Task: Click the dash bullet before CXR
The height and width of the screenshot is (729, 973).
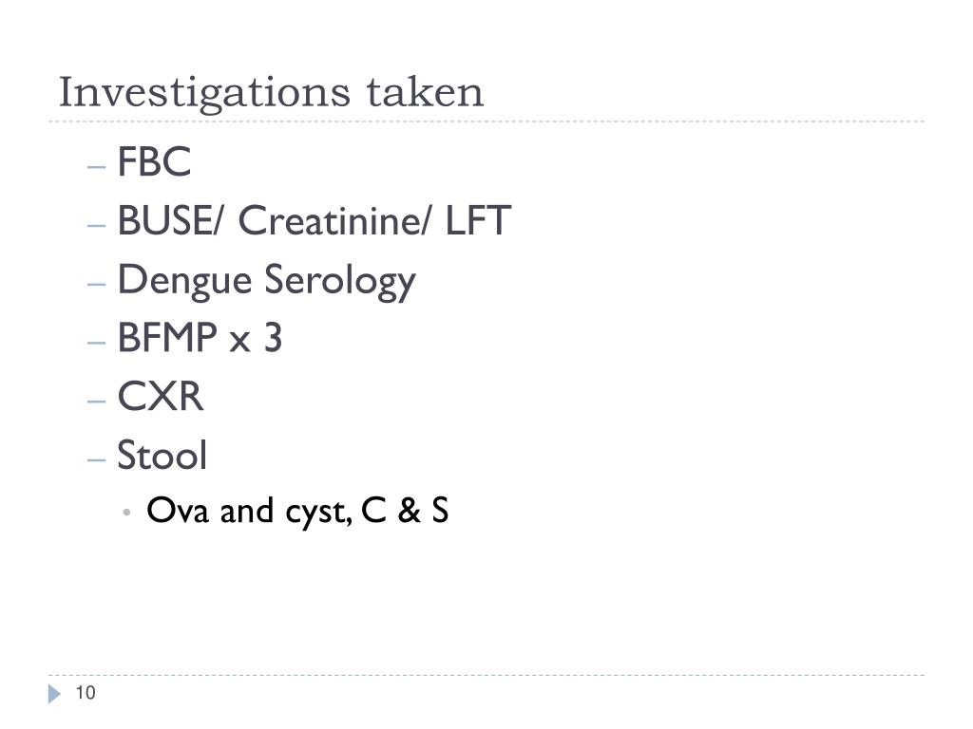Action: click(96, 402)
